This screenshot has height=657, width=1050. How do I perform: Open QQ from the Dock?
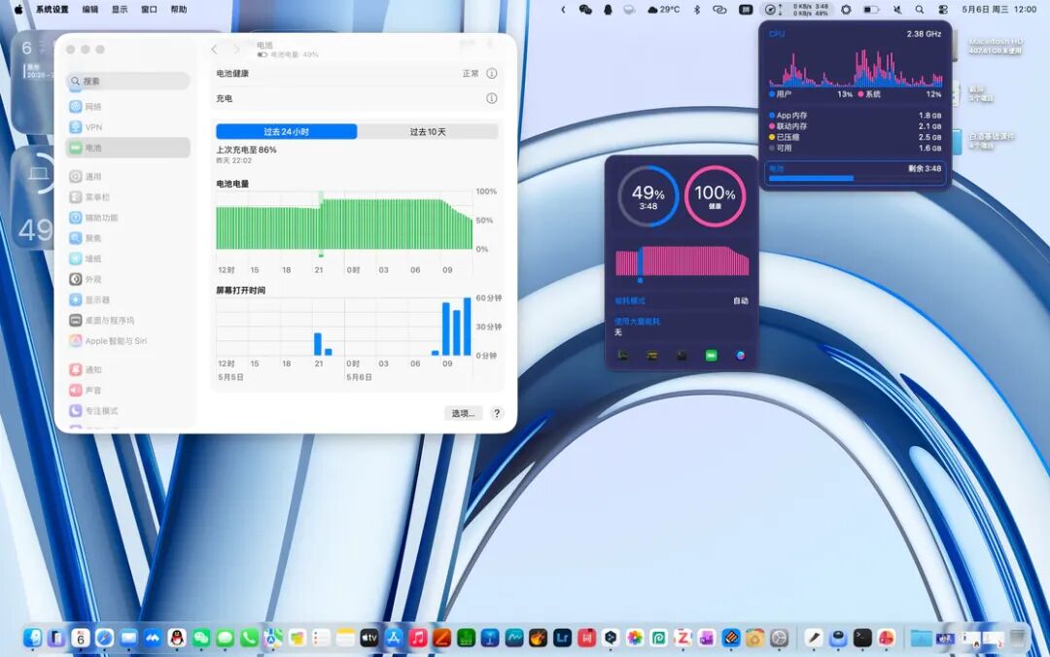177,639
